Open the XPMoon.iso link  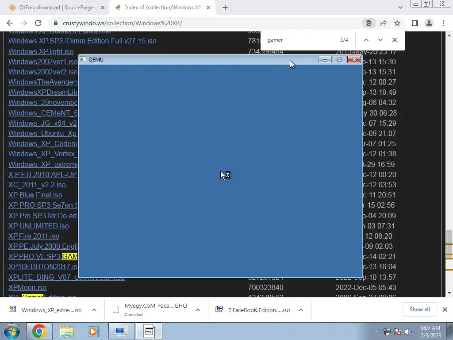click(x=27, y=287)
